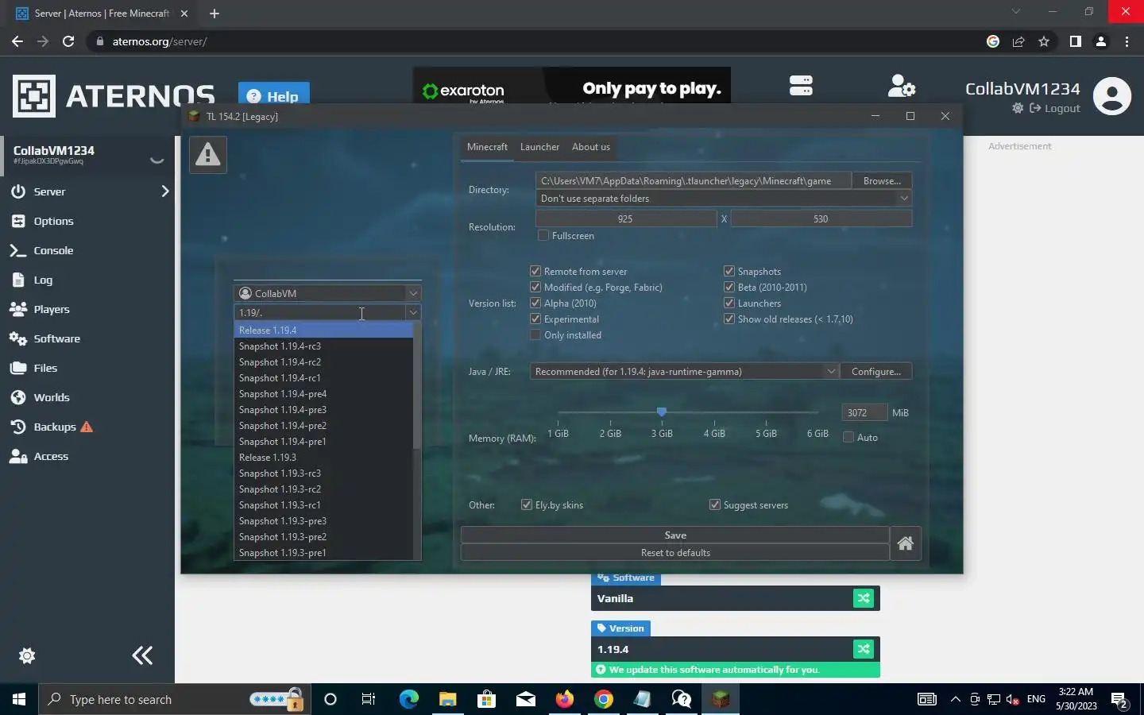Enable Only installed checkbox

[535, 334]
